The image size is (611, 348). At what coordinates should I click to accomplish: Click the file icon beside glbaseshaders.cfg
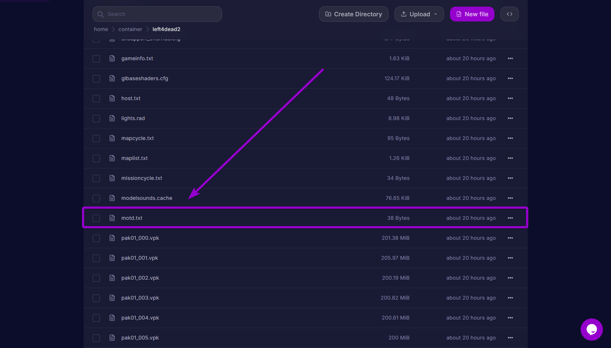(112, 78)
